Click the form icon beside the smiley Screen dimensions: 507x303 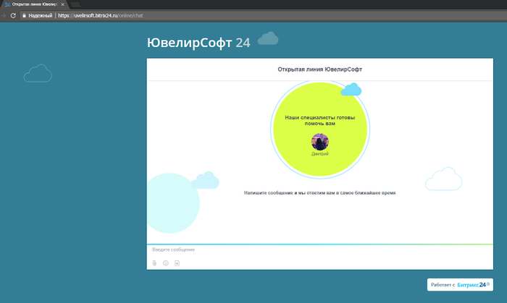coord(177,263)
